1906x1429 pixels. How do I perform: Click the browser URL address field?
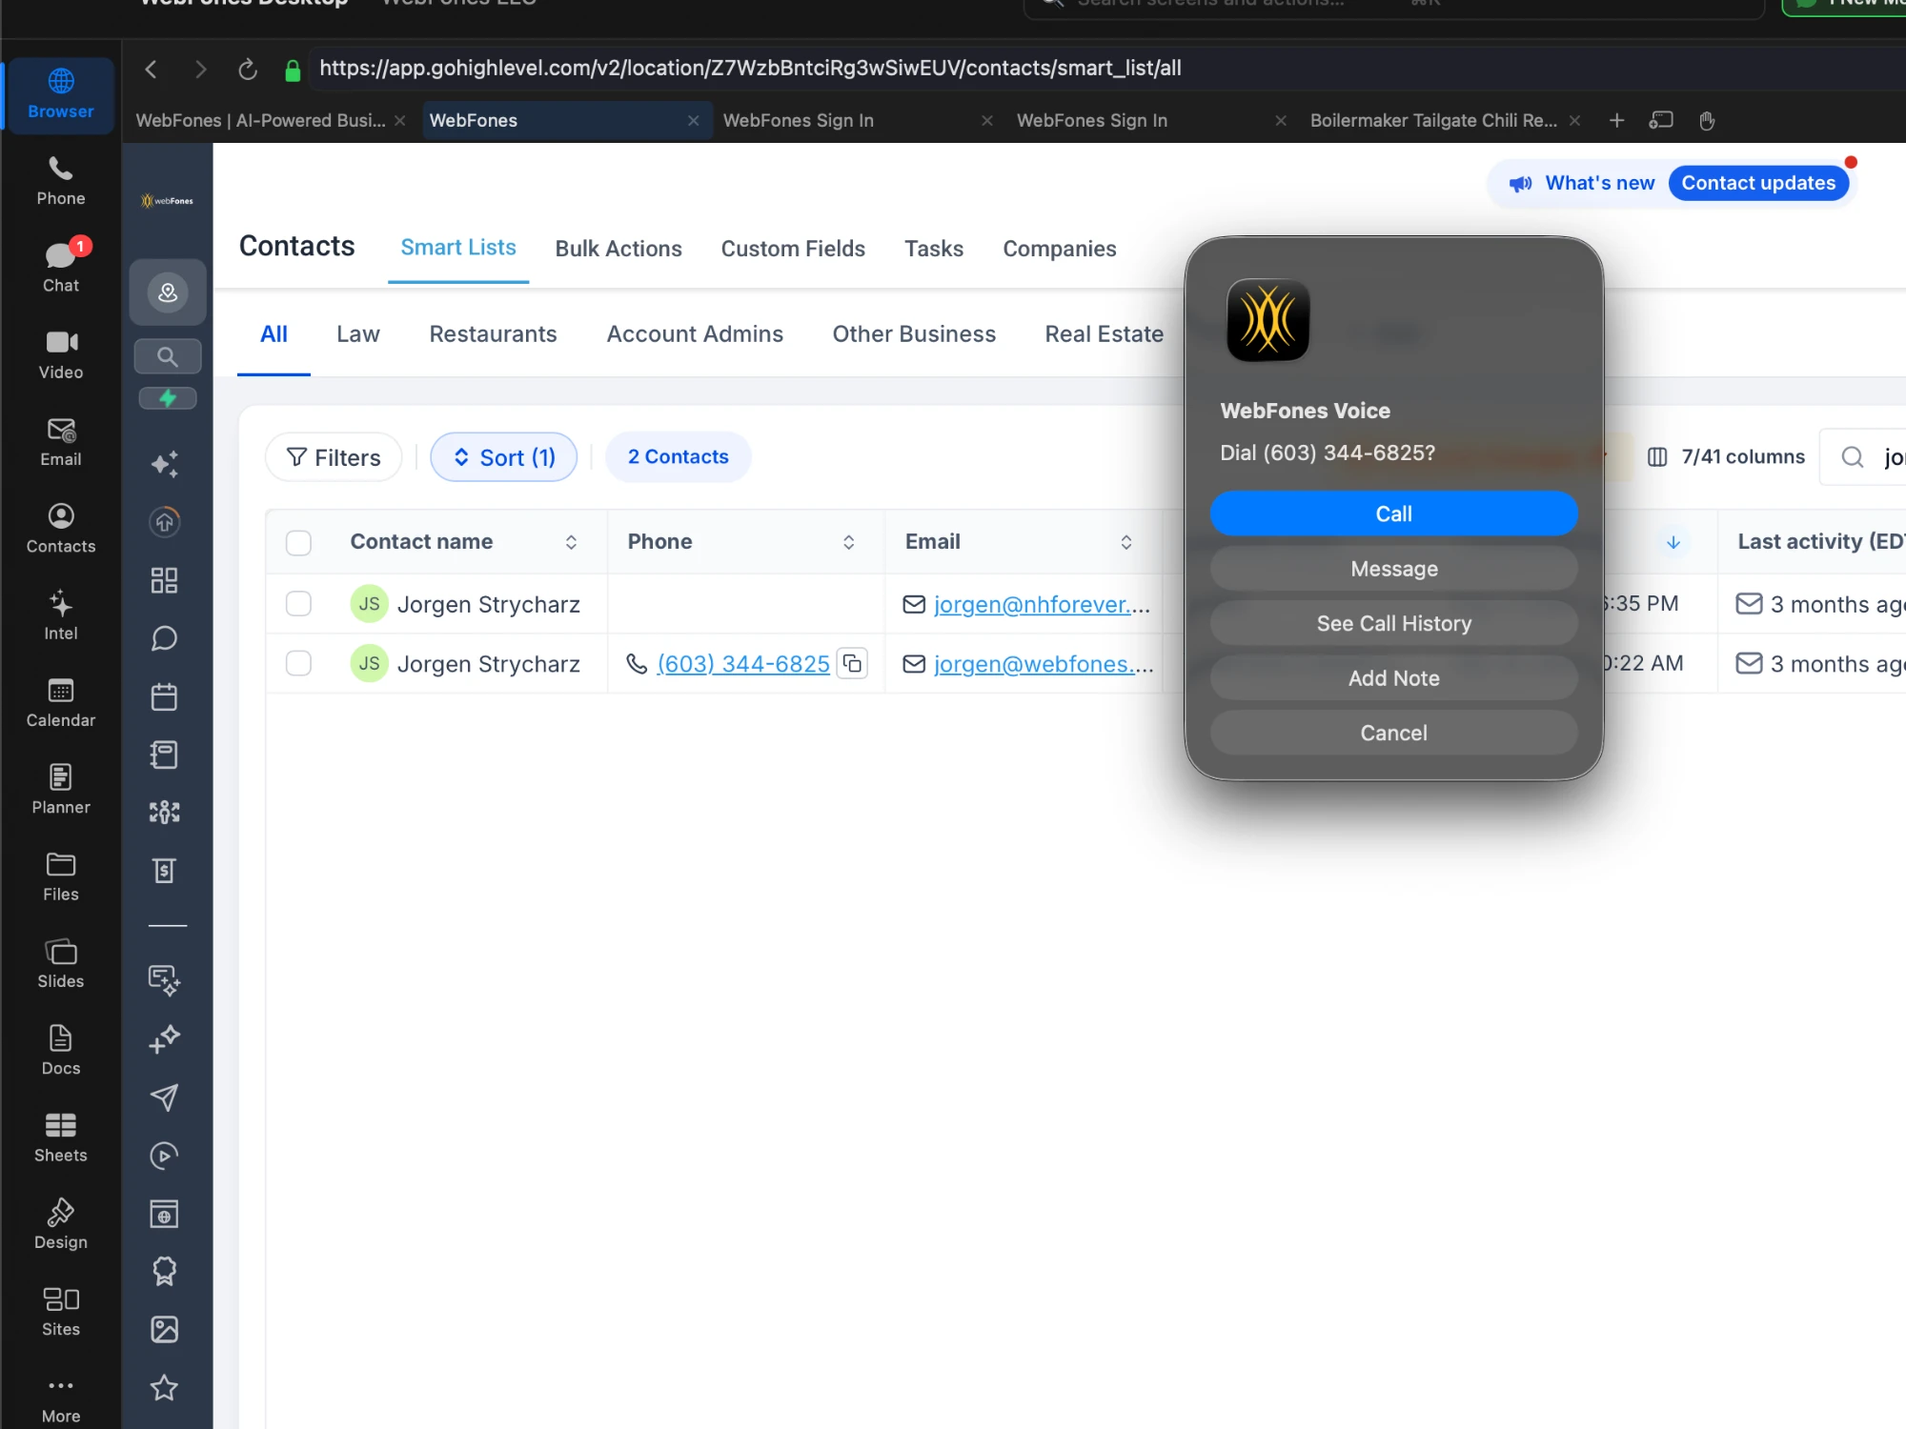tap(1105, 69)
